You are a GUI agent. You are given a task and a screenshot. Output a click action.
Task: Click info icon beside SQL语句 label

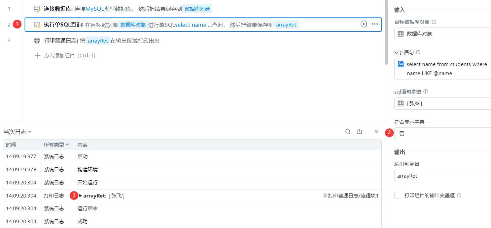[418, 52]
